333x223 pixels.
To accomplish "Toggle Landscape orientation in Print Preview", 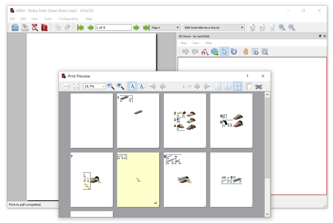I will [x=142, y=86].
